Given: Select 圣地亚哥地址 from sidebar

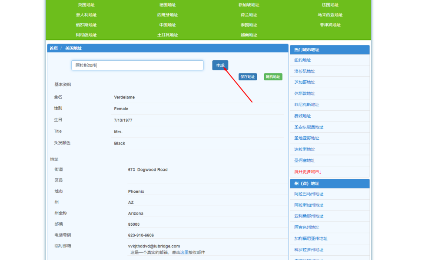Looking at the screenshot, I should click(x=306, y=138).
